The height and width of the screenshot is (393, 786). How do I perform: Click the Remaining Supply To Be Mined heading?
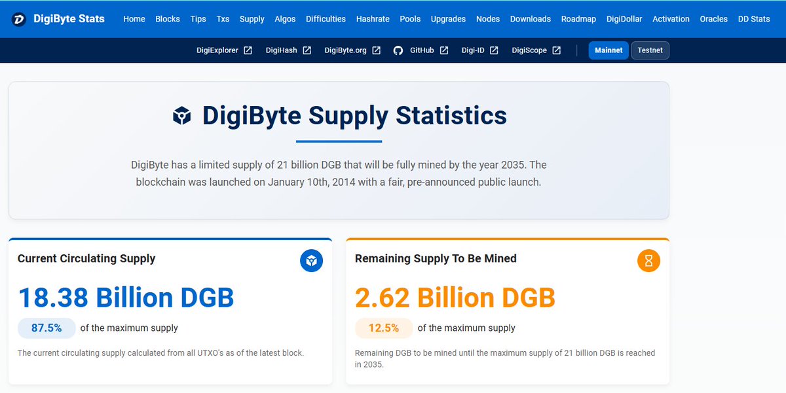pyautogui.click(x=436, y=258)
